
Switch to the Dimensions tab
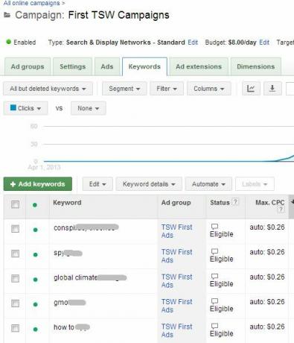[256, 66]
